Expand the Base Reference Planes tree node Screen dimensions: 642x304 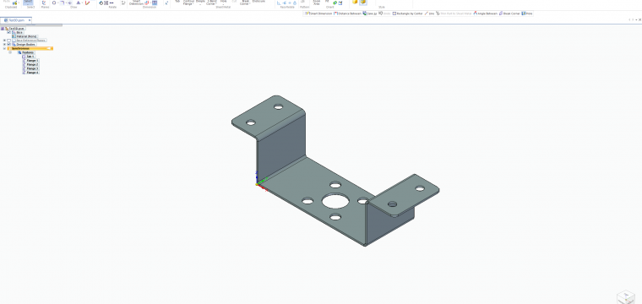(x=4, y=41)
